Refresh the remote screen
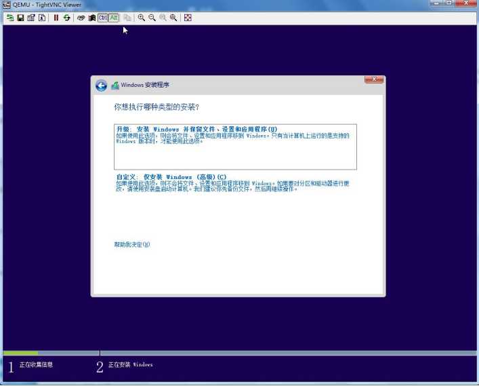This screenshot has height=386, width=479. [x=66, y=18]
